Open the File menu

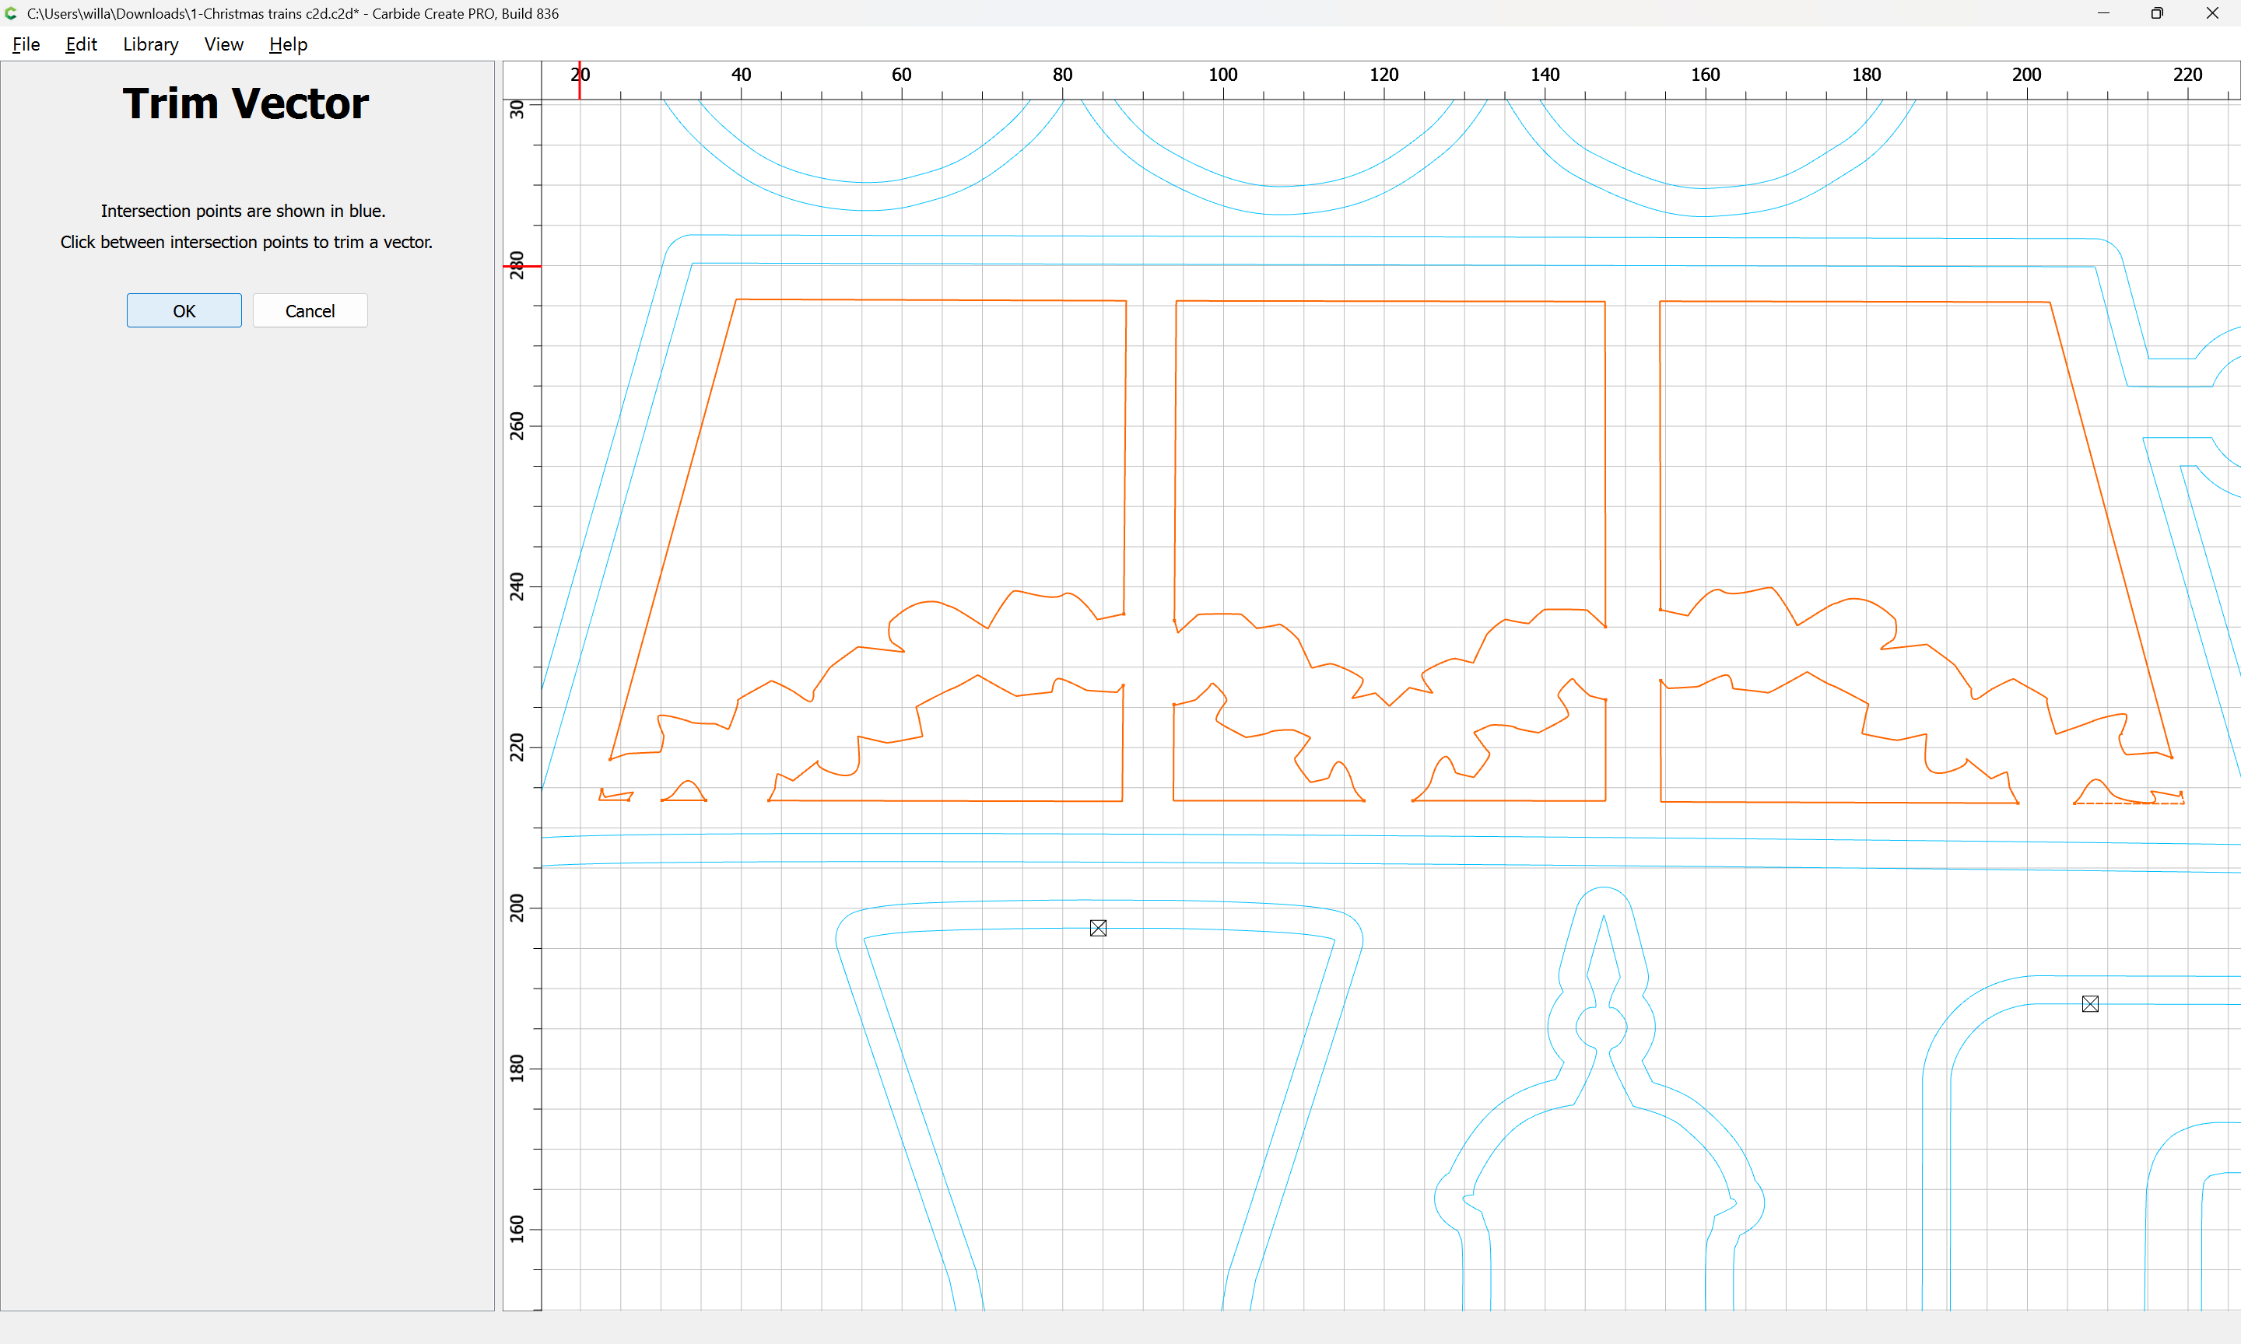pos(26,44)
